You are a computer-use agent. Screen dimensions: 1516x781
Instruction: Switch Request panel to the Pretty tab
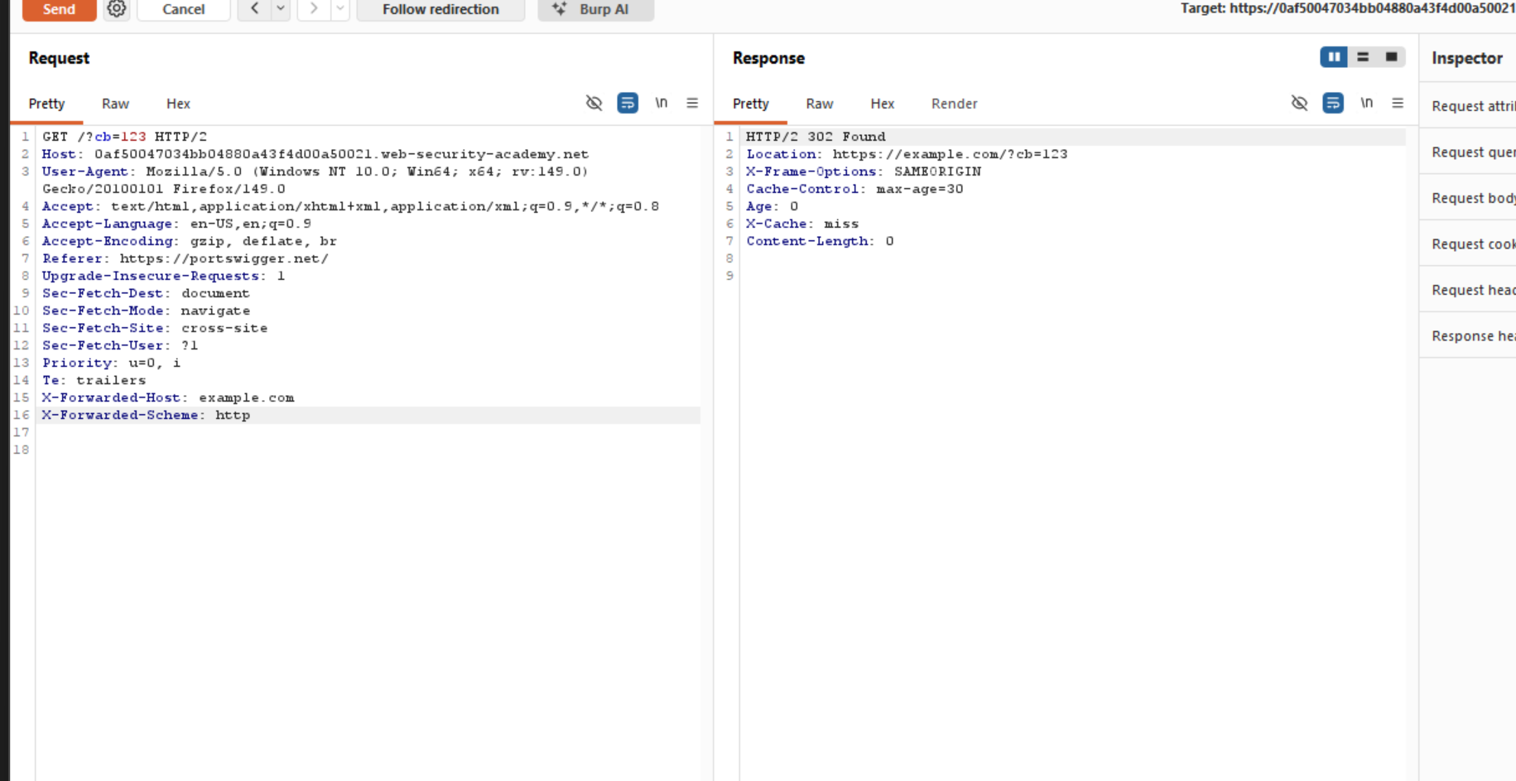[x=46, y=104]
